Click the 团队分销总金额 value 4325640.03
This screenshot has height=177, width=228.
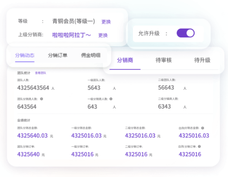point(33,136)
